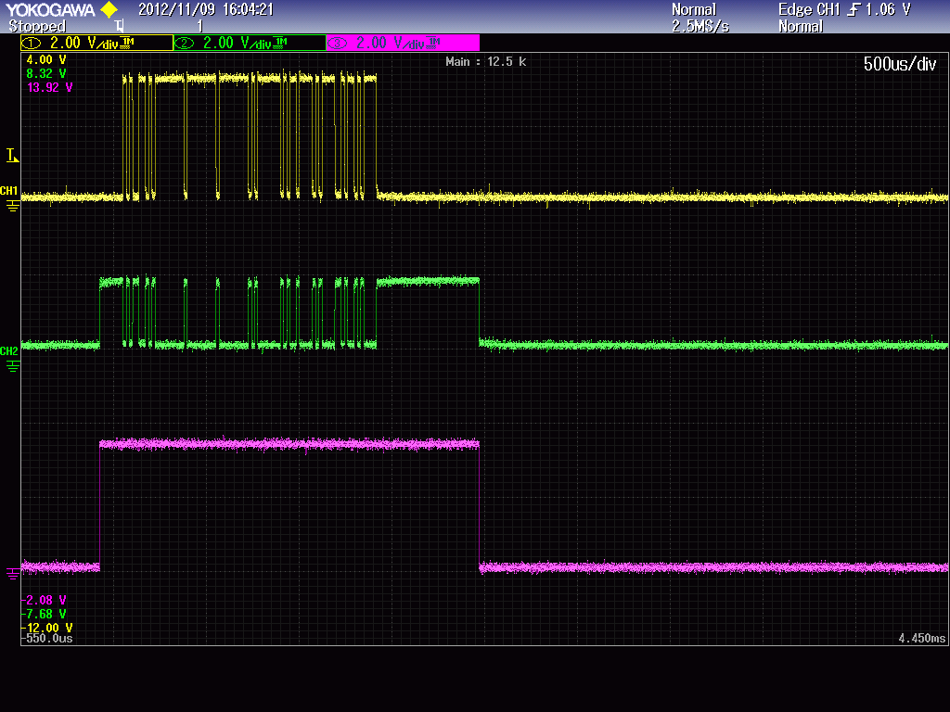The image size is (950, 712).
Task: Click the green long high pulse after burst
Action: (428, 281)
